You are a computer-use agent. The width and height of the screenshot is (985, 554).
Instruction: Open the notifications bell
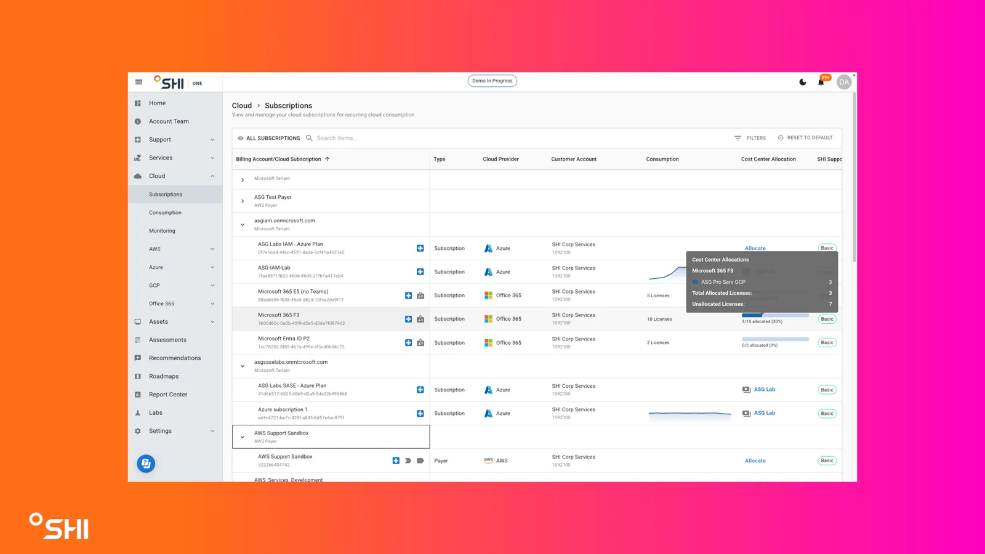(821, 82)
